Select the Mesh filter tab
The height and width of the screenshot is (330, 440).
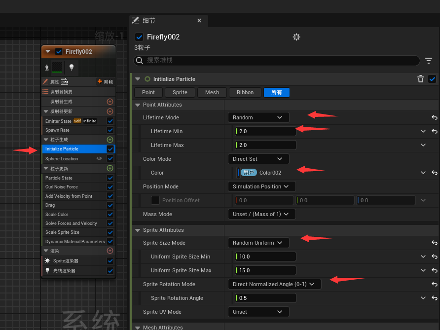[x=212, y=92]
